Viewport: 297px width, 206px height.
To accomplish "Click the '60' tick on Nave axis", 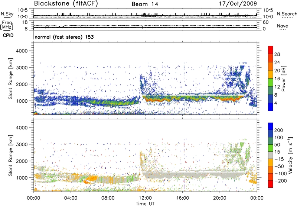I will click(x=265, y=22).
